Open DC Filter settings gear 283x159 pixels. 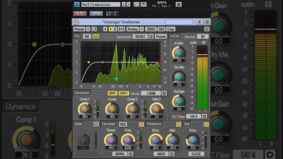[x=204, y=117]
